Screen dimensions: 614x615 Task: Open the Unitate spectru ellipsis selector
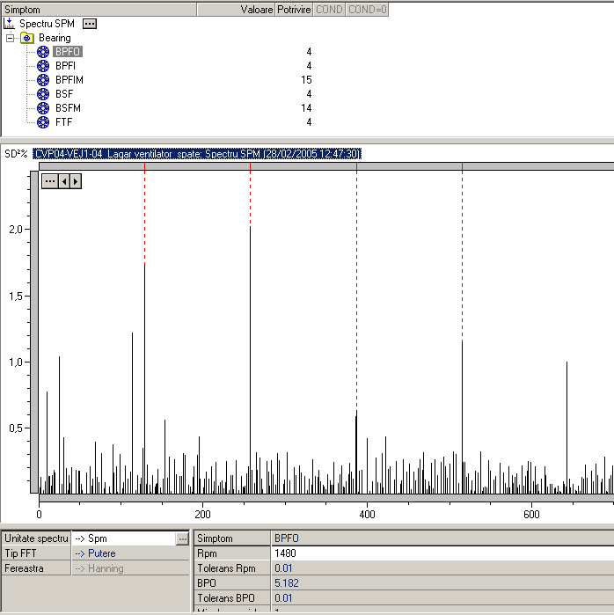182,538
